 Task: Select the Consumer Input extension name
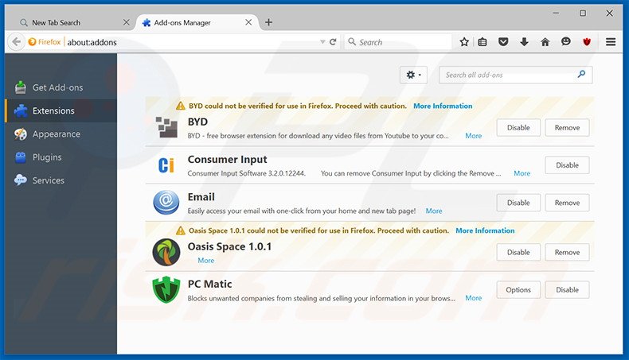(227, 160)
